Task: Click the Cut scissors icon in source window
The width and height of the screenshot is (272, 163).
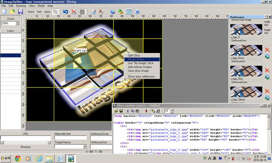Action: tap(128, 111)
